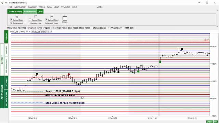The image size is (219, 123).
Task: Click the Scalp : 15819 level label
Action: pos(63,91)
